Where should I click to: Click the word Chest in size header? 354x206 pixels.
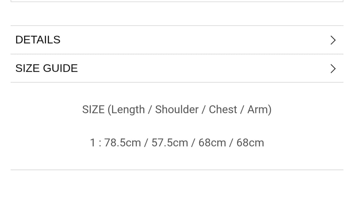(x=223, y=109)
